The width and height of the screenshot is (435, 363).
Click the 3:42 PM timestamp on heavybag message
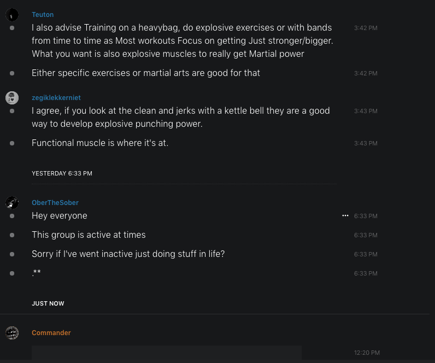click(x=366, y=28)
